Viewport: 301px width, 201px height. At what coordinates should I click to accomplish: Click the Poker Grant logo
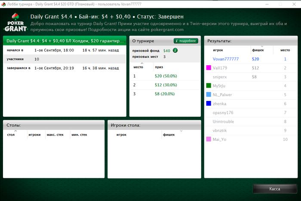coord(15,22)
